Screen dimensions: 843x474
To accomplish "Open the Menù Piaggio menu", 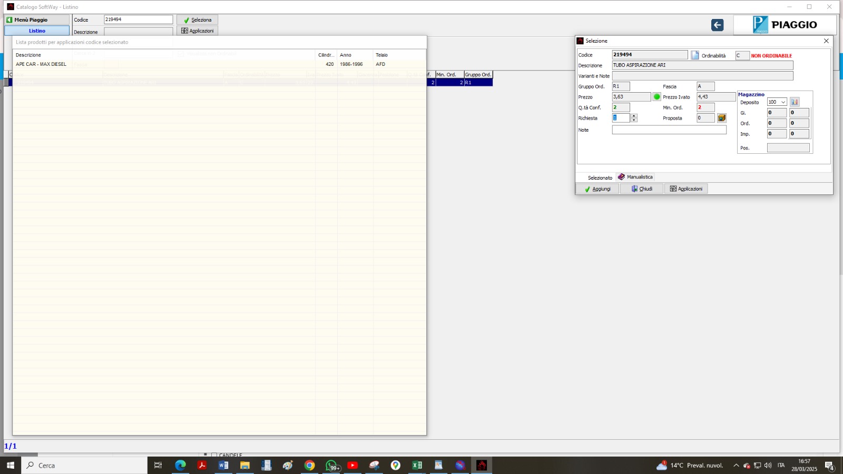I will [37, 20].
